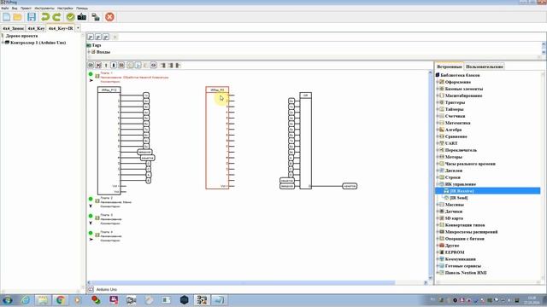Open Google Chrome from the taskbar

point(60,300)
